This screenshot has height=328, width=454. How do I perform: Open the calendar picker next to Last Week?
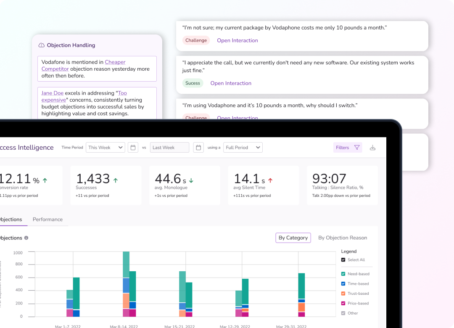tap(198, 147)
